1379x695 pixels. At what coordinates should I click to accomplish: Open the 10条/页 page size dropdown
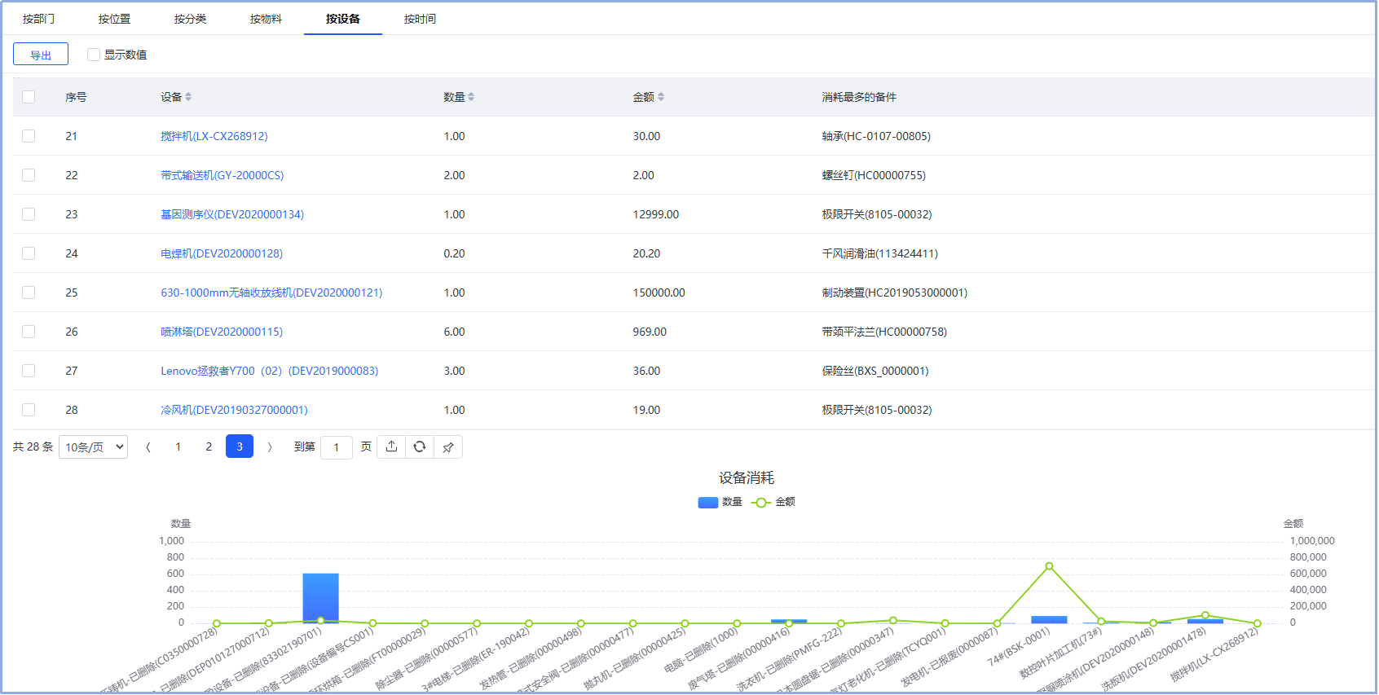[93, 446]
